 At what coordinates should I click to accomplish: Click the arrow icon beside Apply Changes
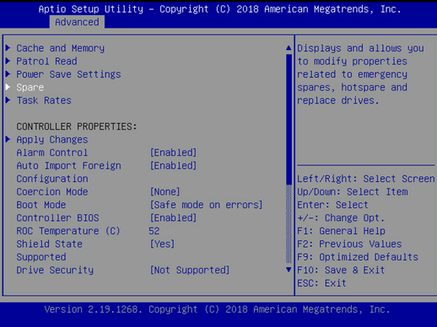coord(8,139)
